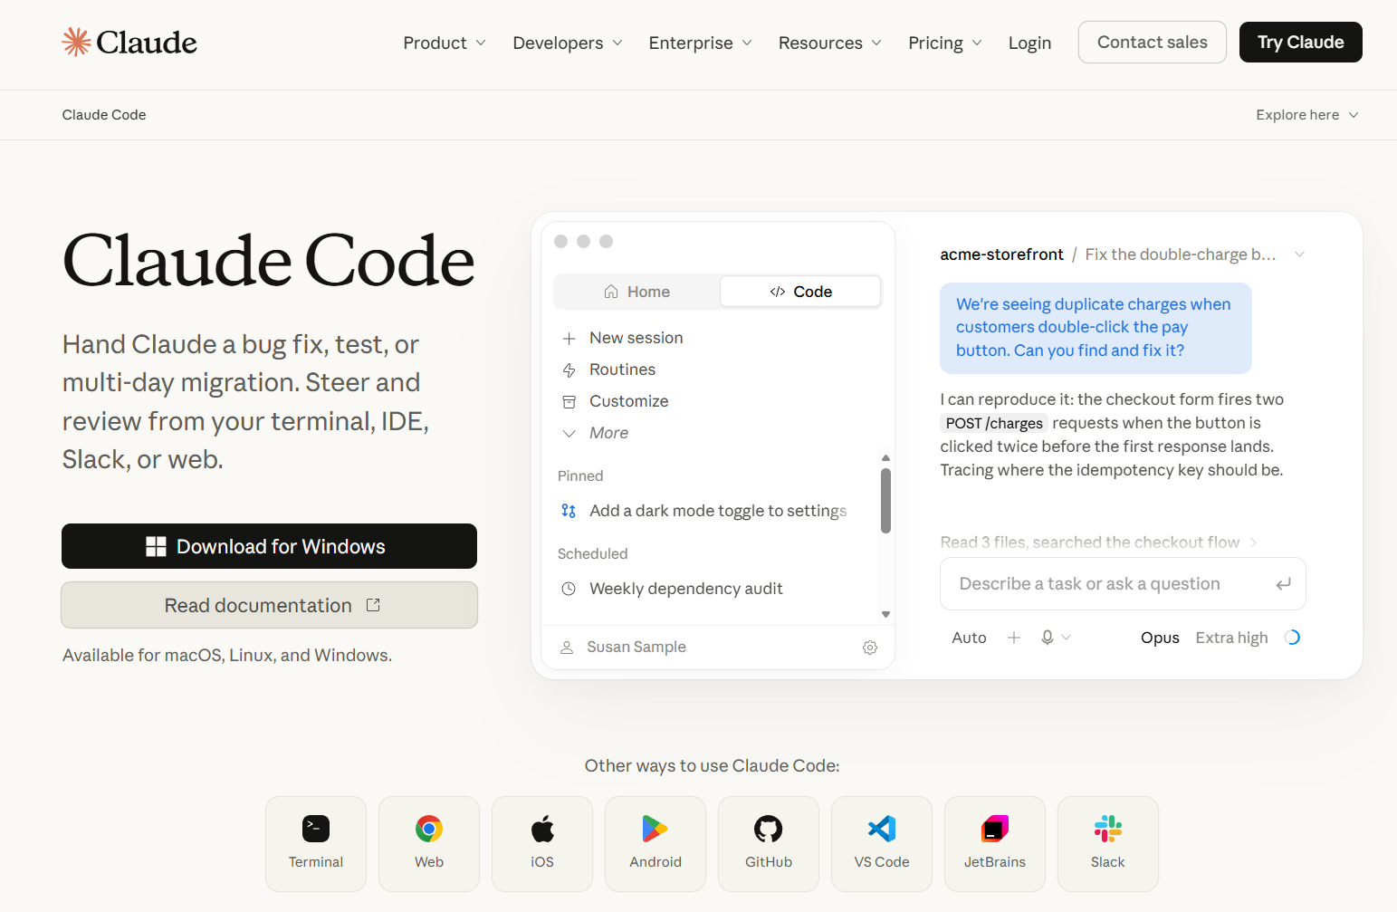Click the Contact sales button
1397x912 pixels.
[x=1152, y=43]
